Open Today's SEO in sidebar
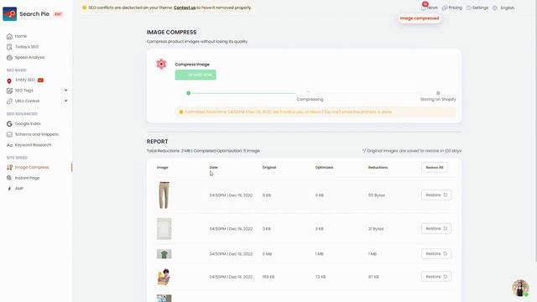Screen dimensions: 537x302 [26, 47]
